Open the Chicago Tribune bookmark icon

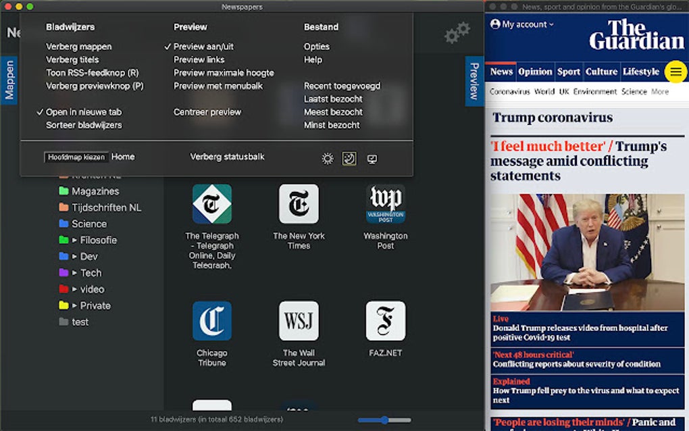[212, 321]
